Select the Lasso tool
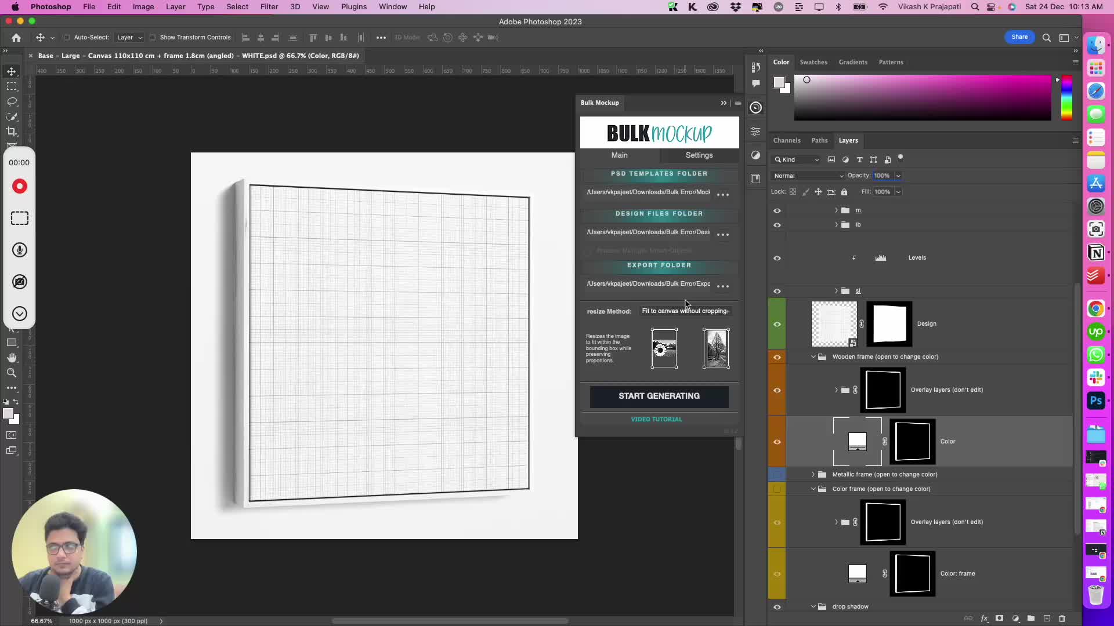The height and width of the screenshot is (626, 1114). [x=12, y=101]
